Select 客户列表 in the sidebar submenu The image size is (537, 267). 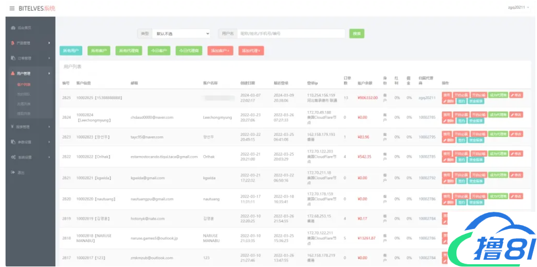tap(24, 85)
